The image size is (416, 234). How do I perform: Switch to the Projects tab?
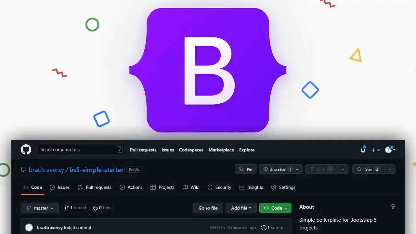tap(162, 188)
